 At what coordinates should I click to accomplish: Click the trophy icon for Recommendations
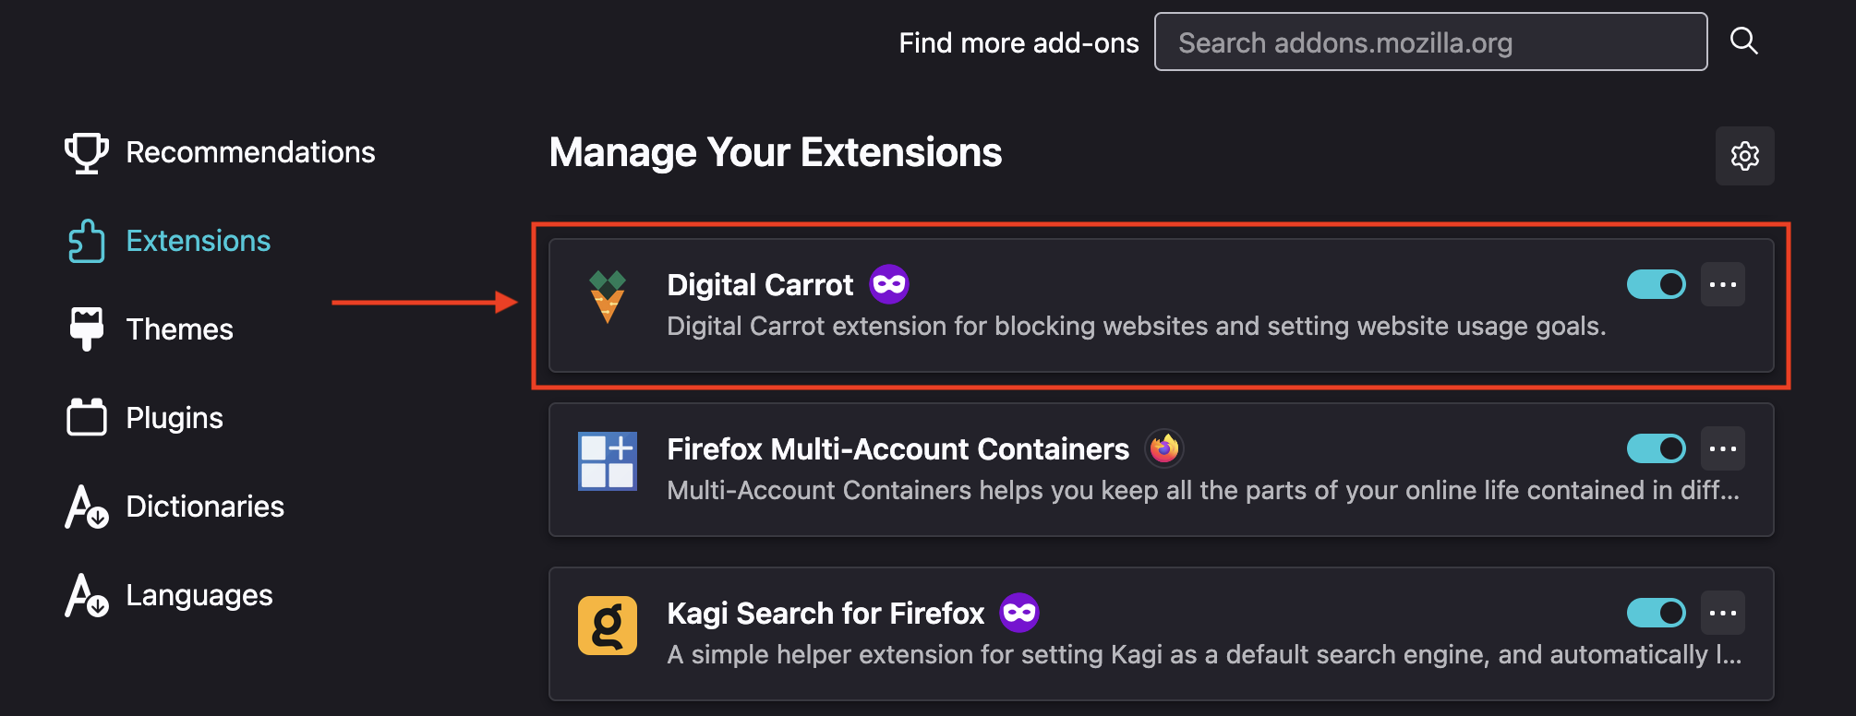tap(87, 152)
